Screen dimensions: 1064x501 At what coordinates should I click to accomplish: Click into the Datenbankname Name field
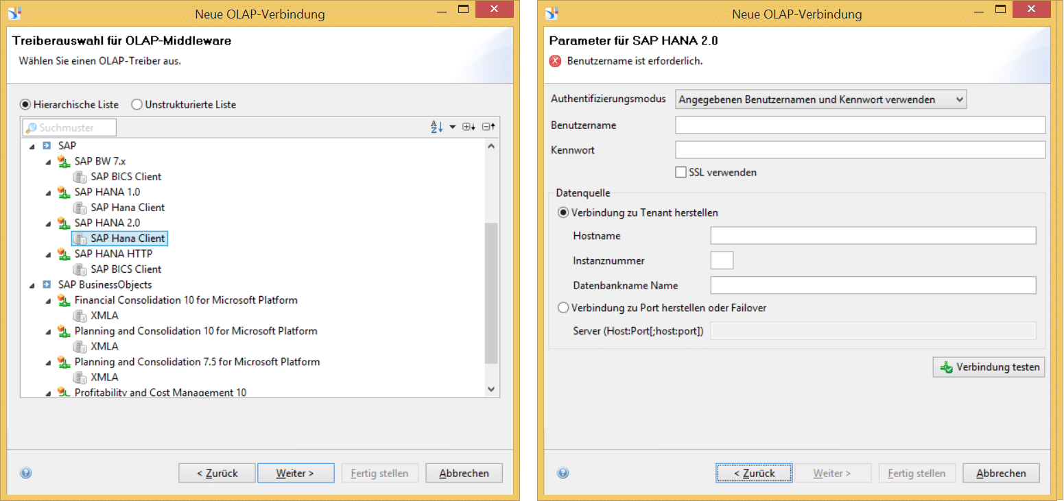[x=873, y=285]
